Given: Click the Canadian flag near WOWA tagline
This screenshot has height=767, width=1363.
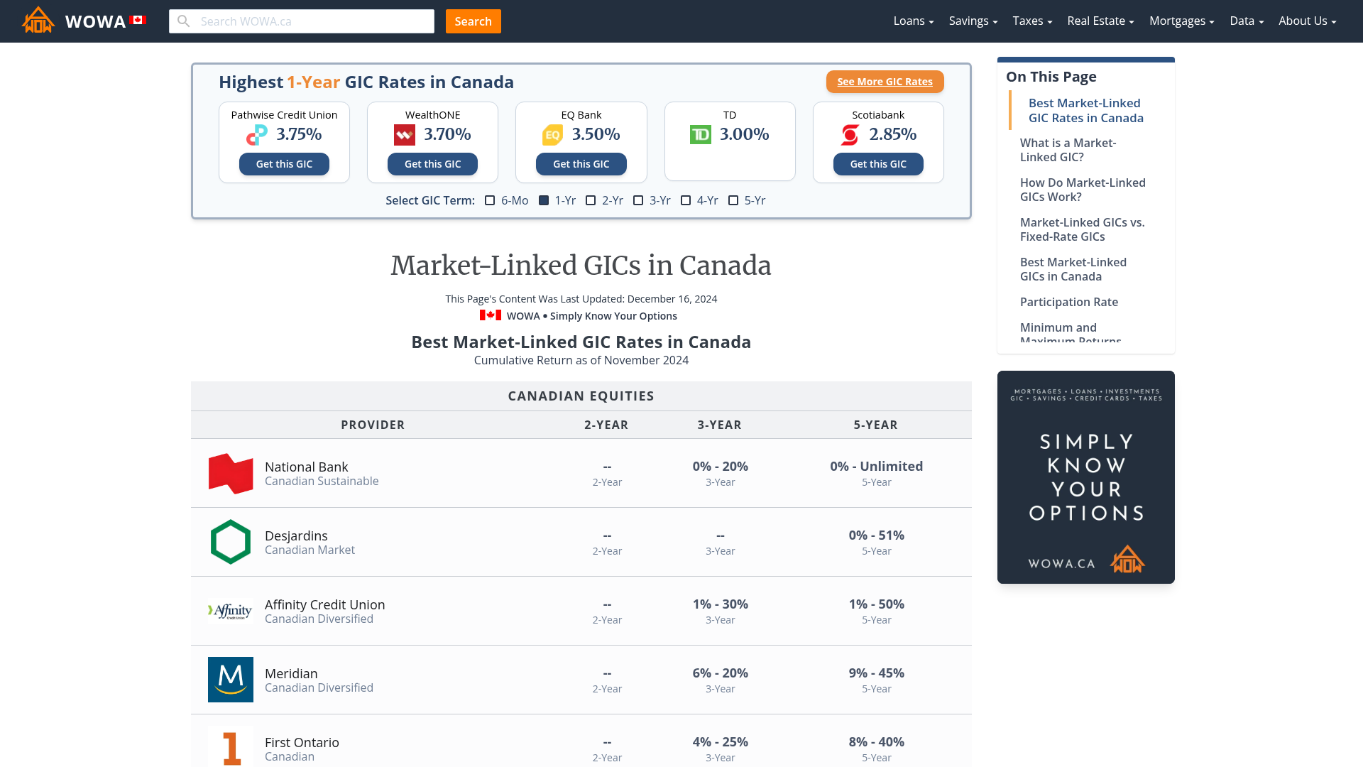Looking at the screenshot, I should click(491, 315).
